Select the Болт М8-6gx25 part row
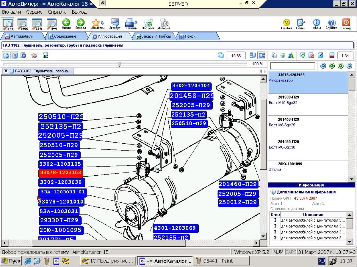Viewport: 357px width, 267px height. 308,127
